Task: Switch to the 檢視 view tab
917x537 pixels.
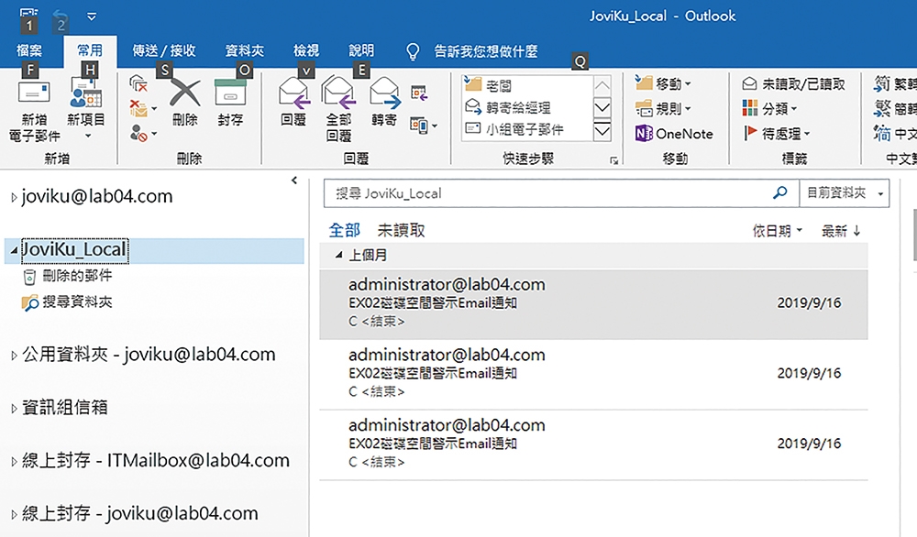Action: point(306,51)
